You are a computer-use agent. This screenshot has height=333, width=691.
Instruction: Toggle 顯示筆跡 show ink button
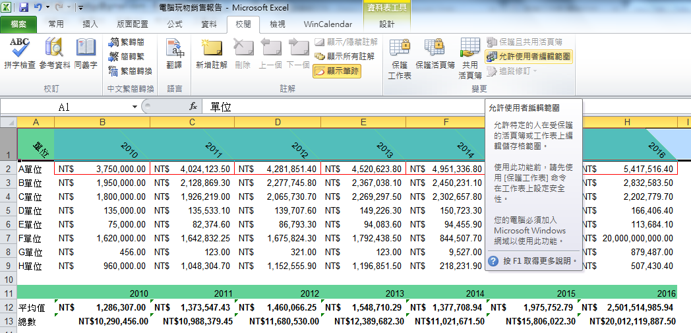pyautogui.click(x=337, y=71)
